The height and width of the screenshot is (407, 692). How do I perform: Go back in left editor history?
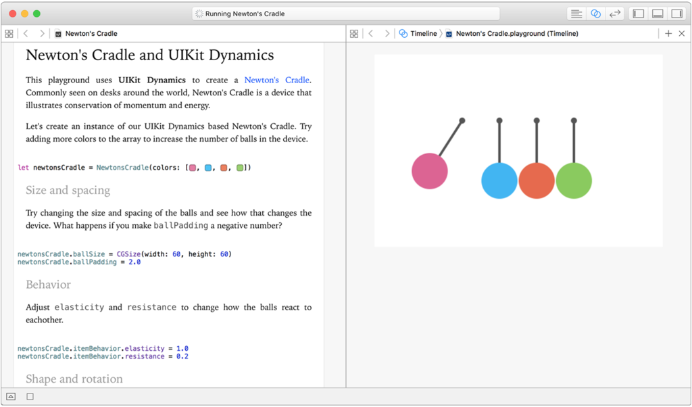(x=26, y=34)
